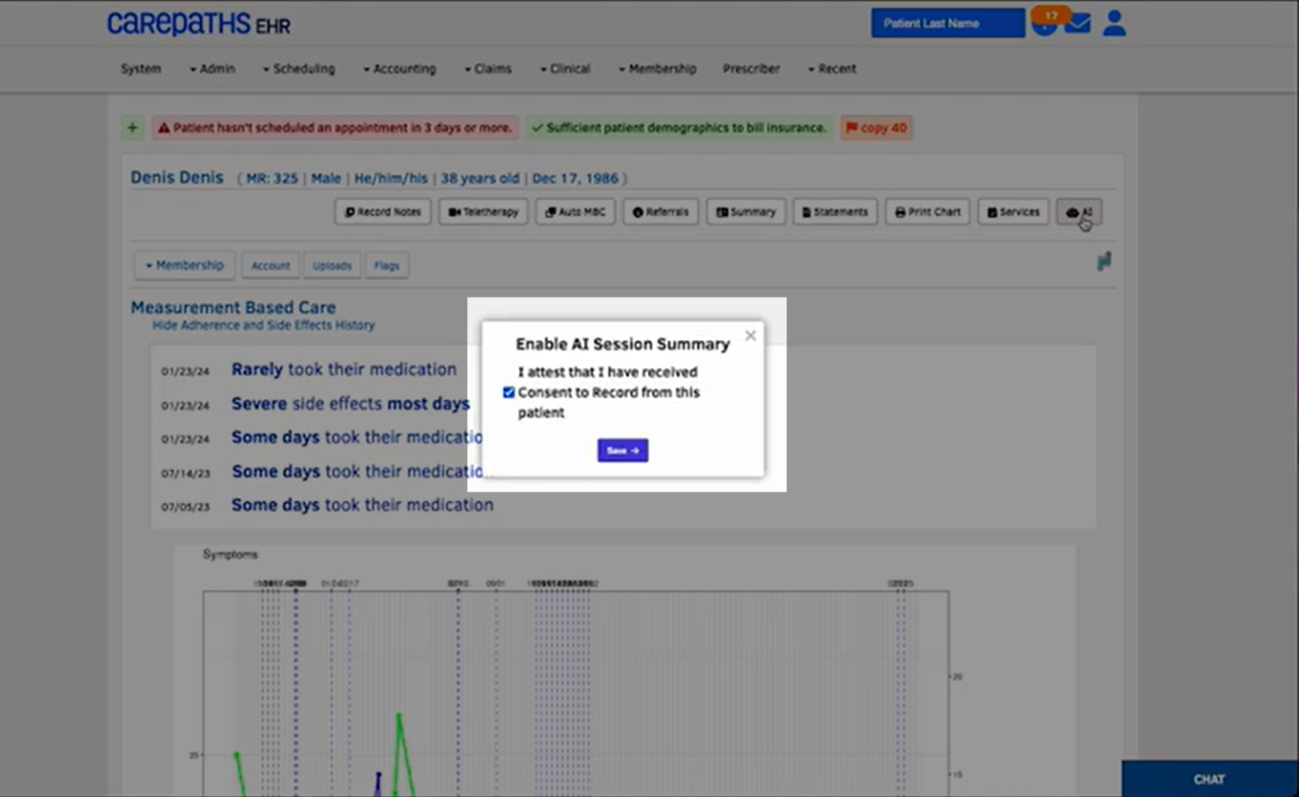Click the Print Chart button
Image resolution: width=1299 pixels, height=797 pixels.
(x=927, y=212)
